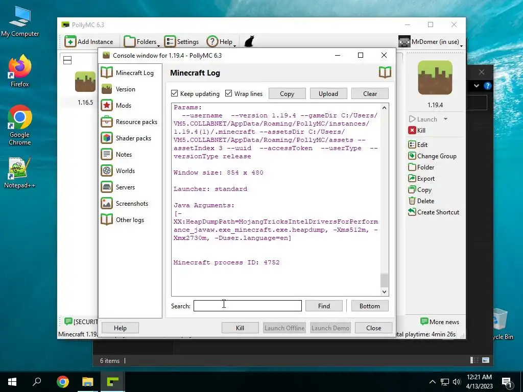Open the Folders dropdown in PollyMC toolbar
Screen dimensions: 523x392
[141, 42]
